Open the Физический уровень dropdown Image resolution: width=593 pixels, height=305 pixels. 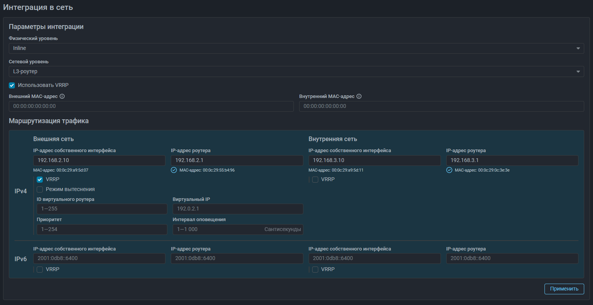click(x=296, y=48)
